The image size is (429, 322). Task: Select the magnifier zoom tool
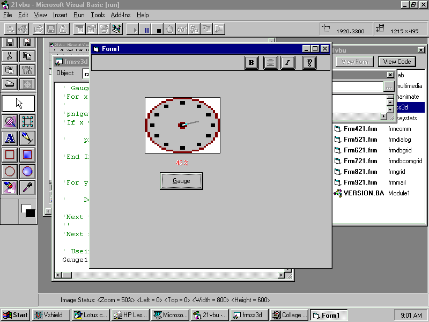tap(10, 121)
